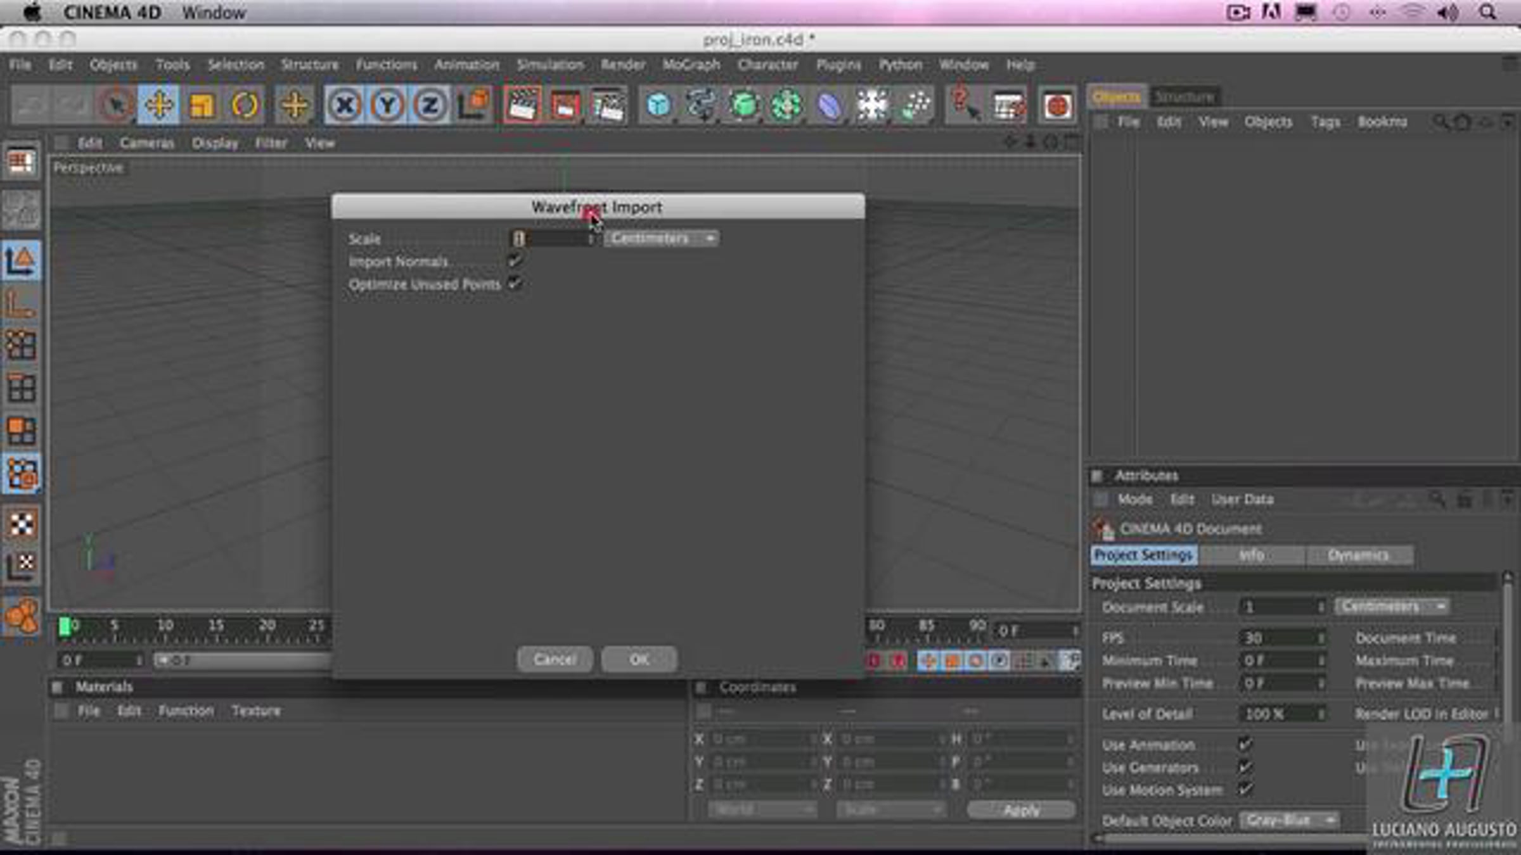Render the active view with clapperboard icon
Viewport: 1521px width, 855px height.
pyautogui.click(x=522, y=104)
